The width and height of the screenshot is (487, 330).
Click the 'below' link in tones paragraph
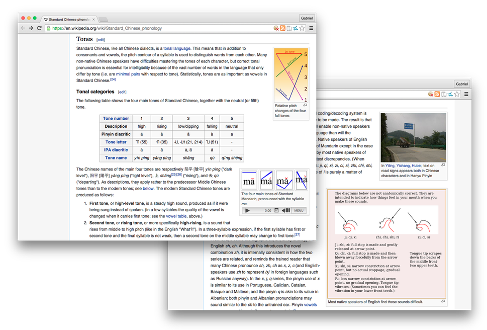(x=148, y=188)
